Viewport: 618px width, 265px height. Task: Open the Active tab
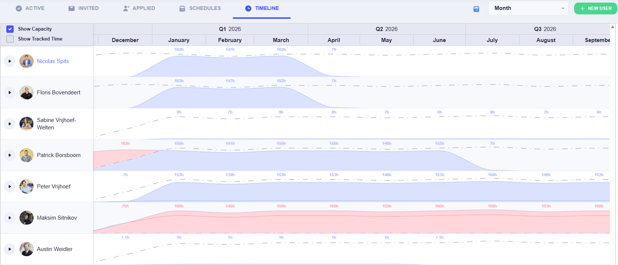30,8
